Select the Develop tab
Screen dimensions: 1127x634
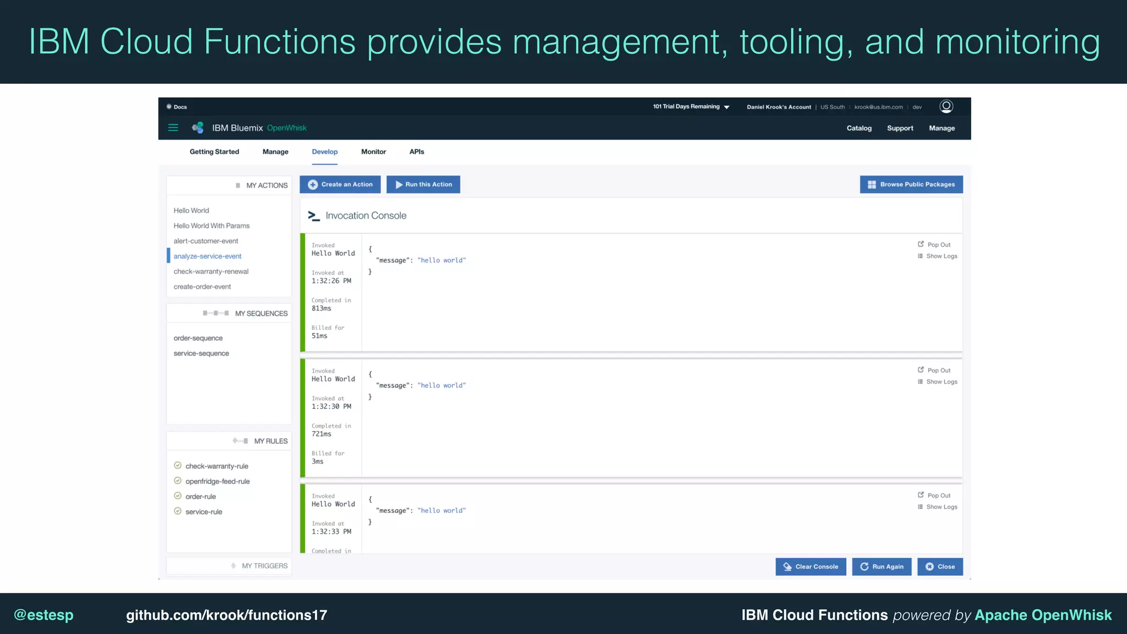(x=325, y=152)
